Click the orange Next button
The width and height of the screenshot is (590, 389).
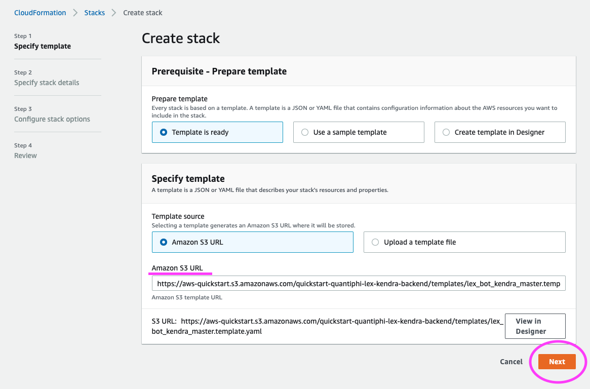[x=557, y=362]
